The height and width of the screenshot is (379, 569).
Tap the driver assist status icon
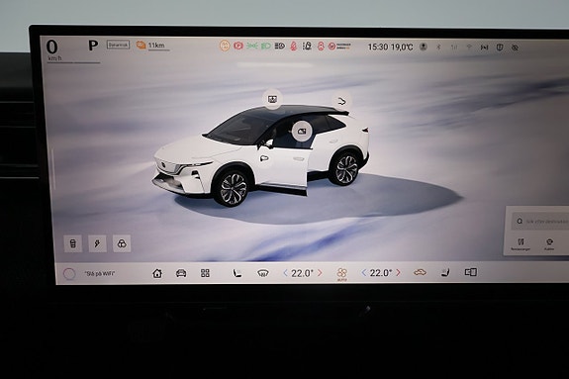click(307, 47)
